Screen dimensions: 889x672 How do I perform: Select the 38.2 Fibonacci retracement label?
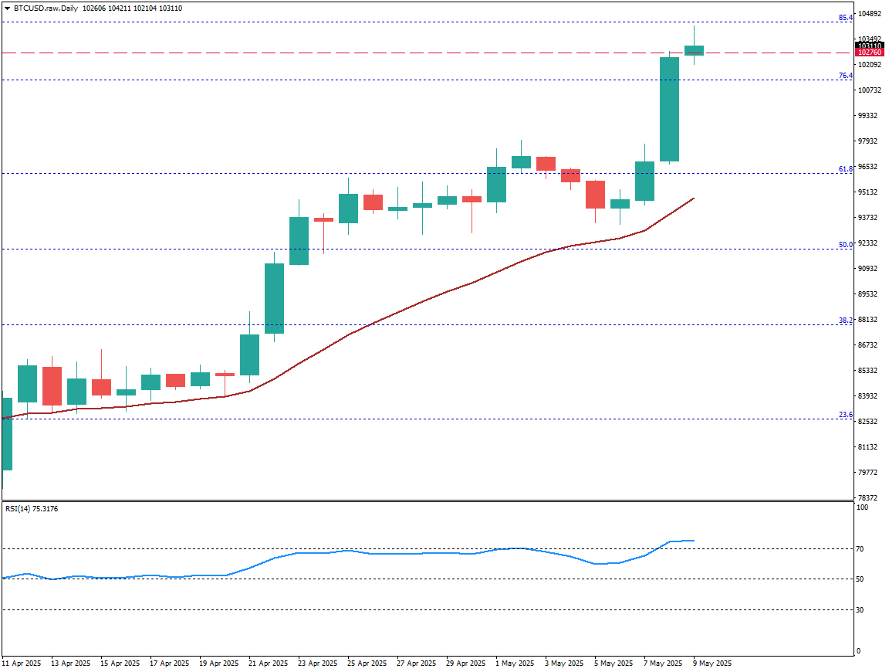(x=845, y=320)
